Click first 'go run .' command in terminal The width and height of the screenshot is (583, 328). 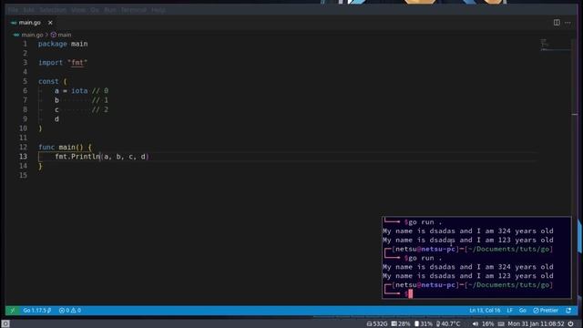pos(424,222)
